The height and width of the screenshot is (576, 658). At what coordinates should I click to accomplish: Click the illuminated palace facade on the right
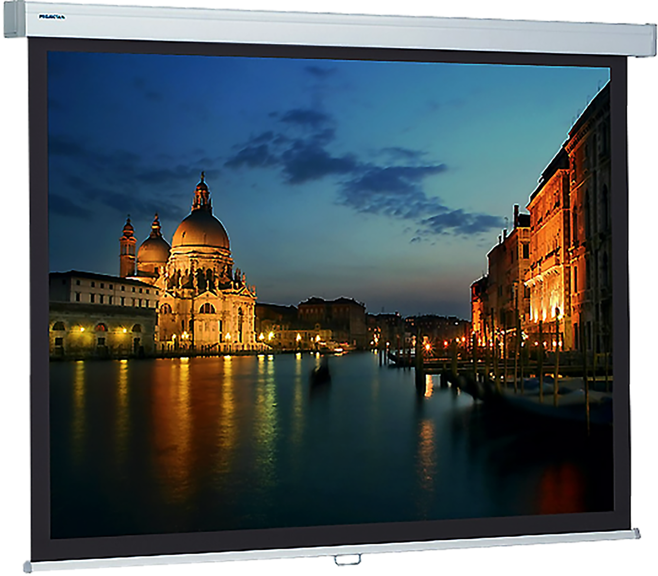click(x=546, y=260)
